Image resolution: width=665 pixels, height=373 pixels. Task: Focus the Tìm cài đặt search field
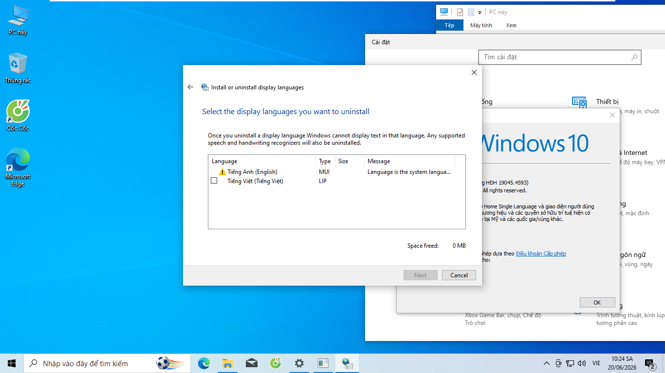click(560, 57)
